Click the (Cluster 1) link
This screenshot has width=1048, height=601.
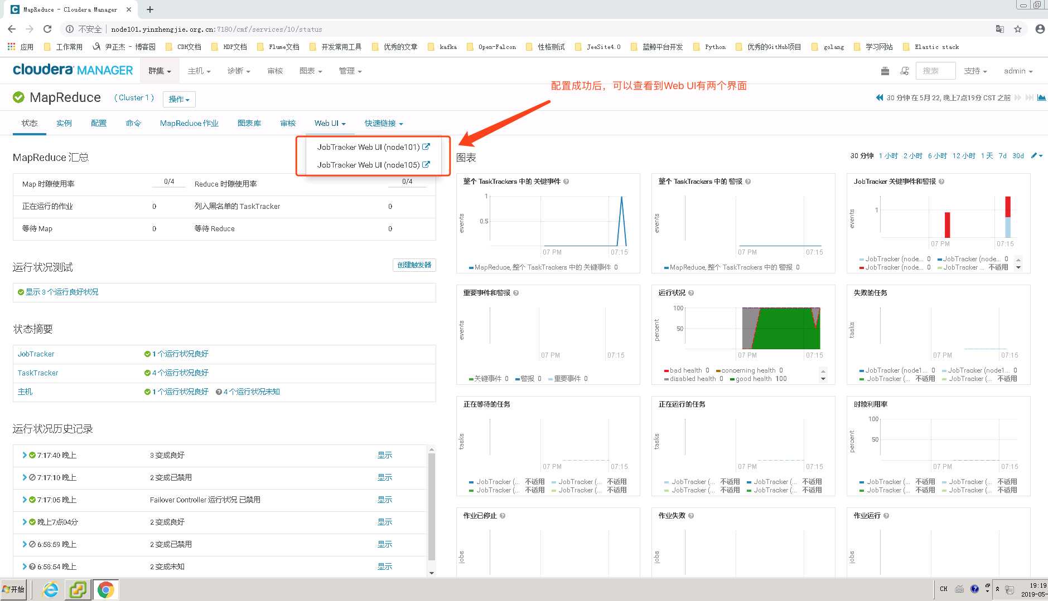[134, 97]
